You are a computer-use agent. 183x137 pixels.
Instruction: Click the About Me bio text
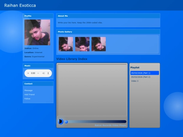80,23
